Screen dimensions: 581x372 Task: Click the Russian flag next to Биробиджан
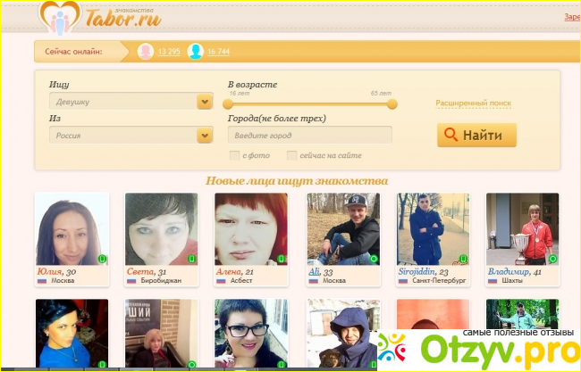point(131,280)
